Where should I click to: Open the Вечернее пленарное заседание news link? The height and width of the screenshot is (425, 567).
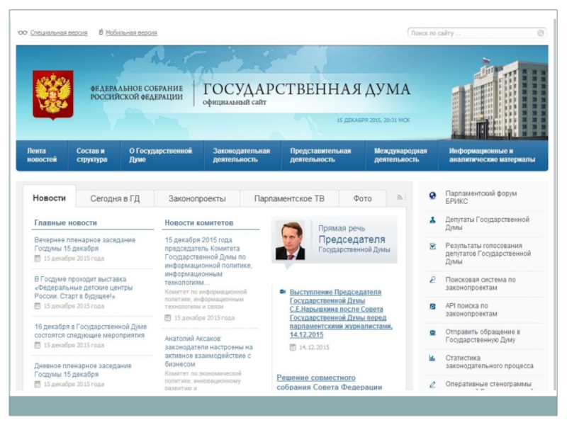(x=84, y=244)
